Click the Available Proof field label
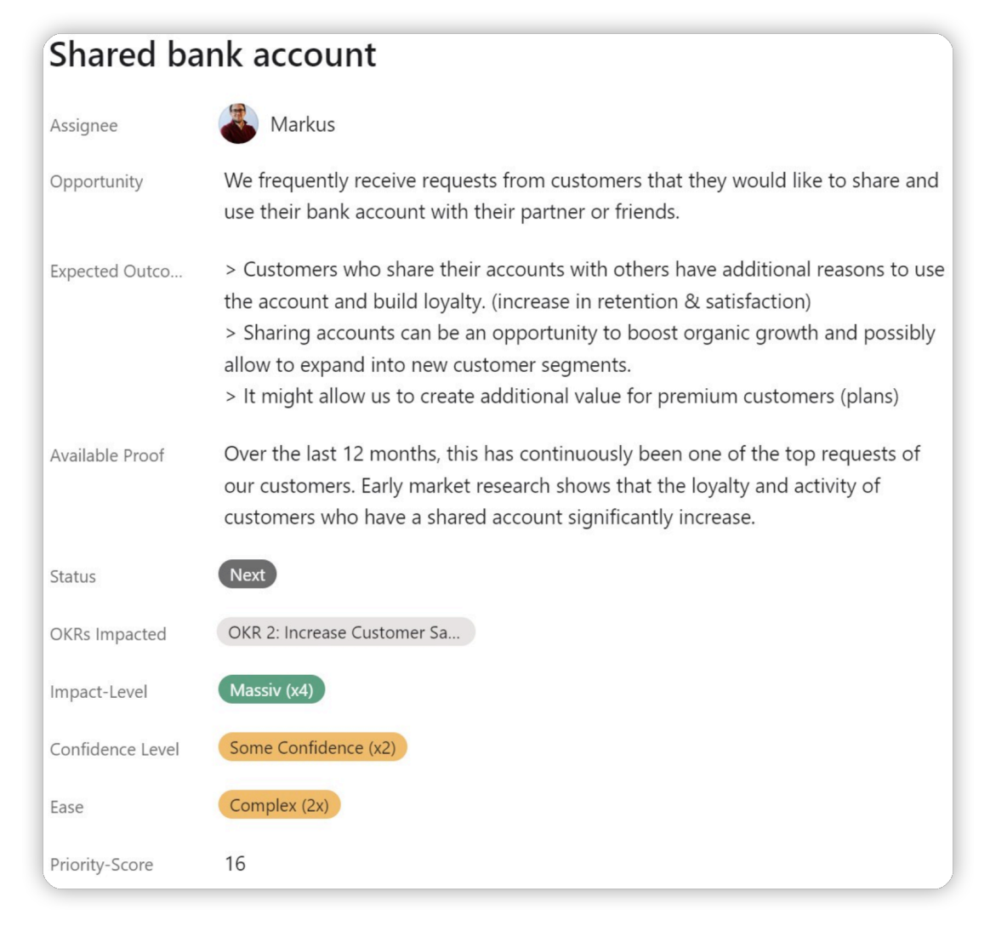990x926 pixels. [106, 456]
